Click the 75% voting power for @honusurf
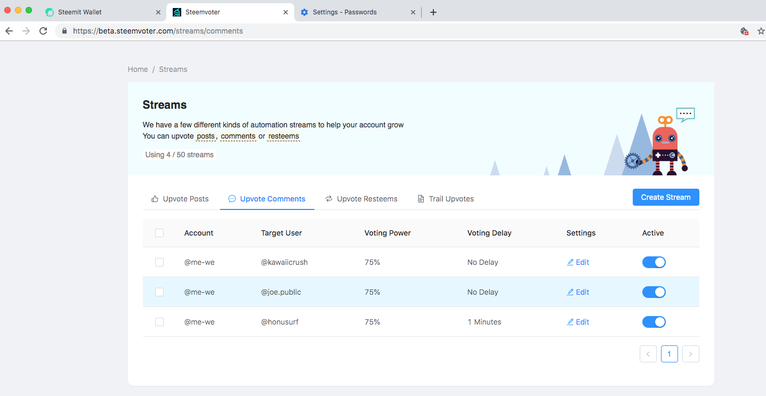The height and width of the screenshot is (396, 766). pyautogui.click(x=372, y=322)
